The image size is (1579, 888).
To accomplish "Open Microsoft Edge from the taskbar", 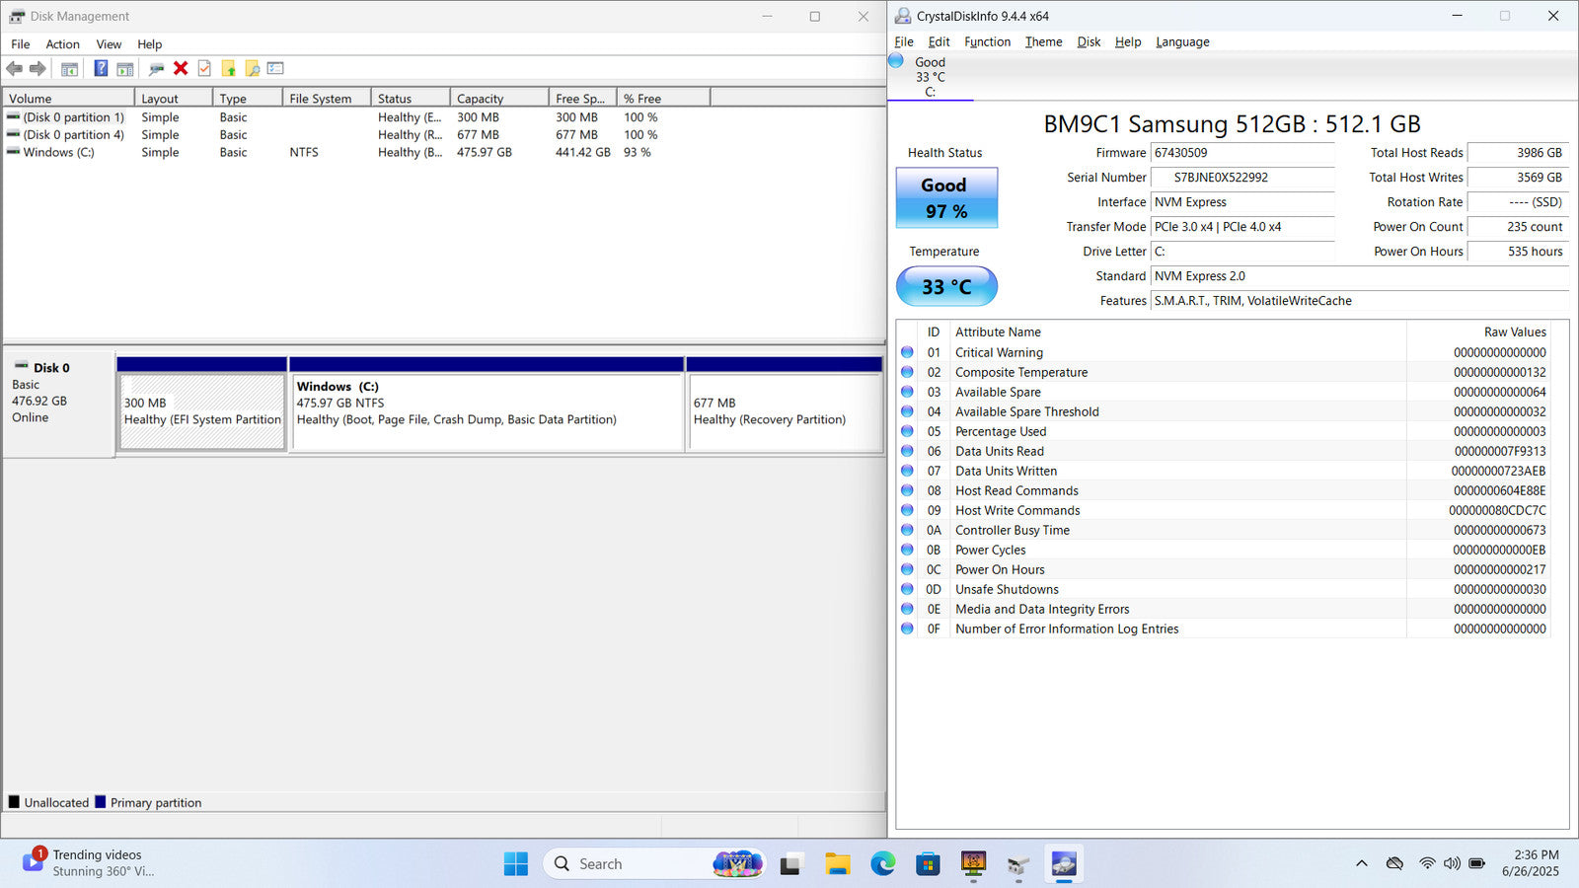I will pyautogui.click(x=882, y=864).
